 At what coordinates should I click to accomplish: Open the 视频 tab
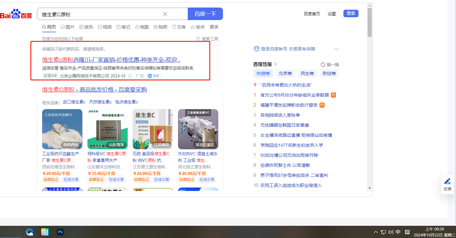point(105,27)
